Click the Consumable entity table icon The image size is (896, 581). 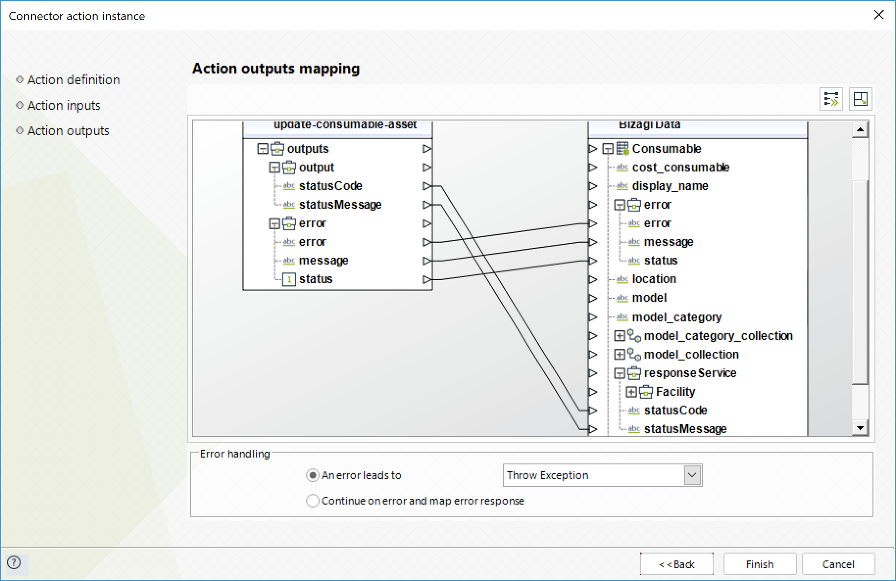(x=622, y=148)
